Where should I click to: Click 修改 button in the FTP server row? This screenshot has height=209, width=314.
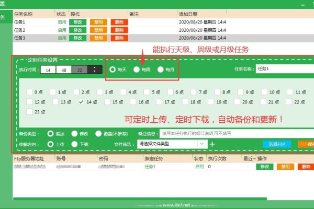point(264,167)
